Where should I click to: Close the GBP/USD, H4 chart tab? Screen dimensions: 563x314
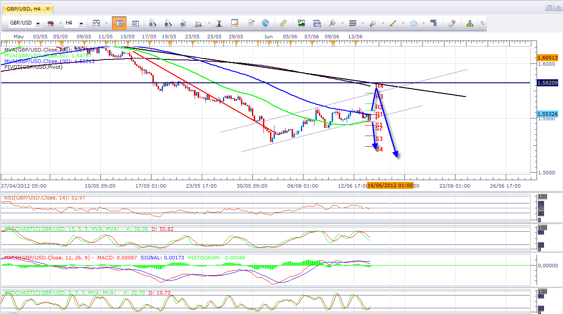point(48,8)
